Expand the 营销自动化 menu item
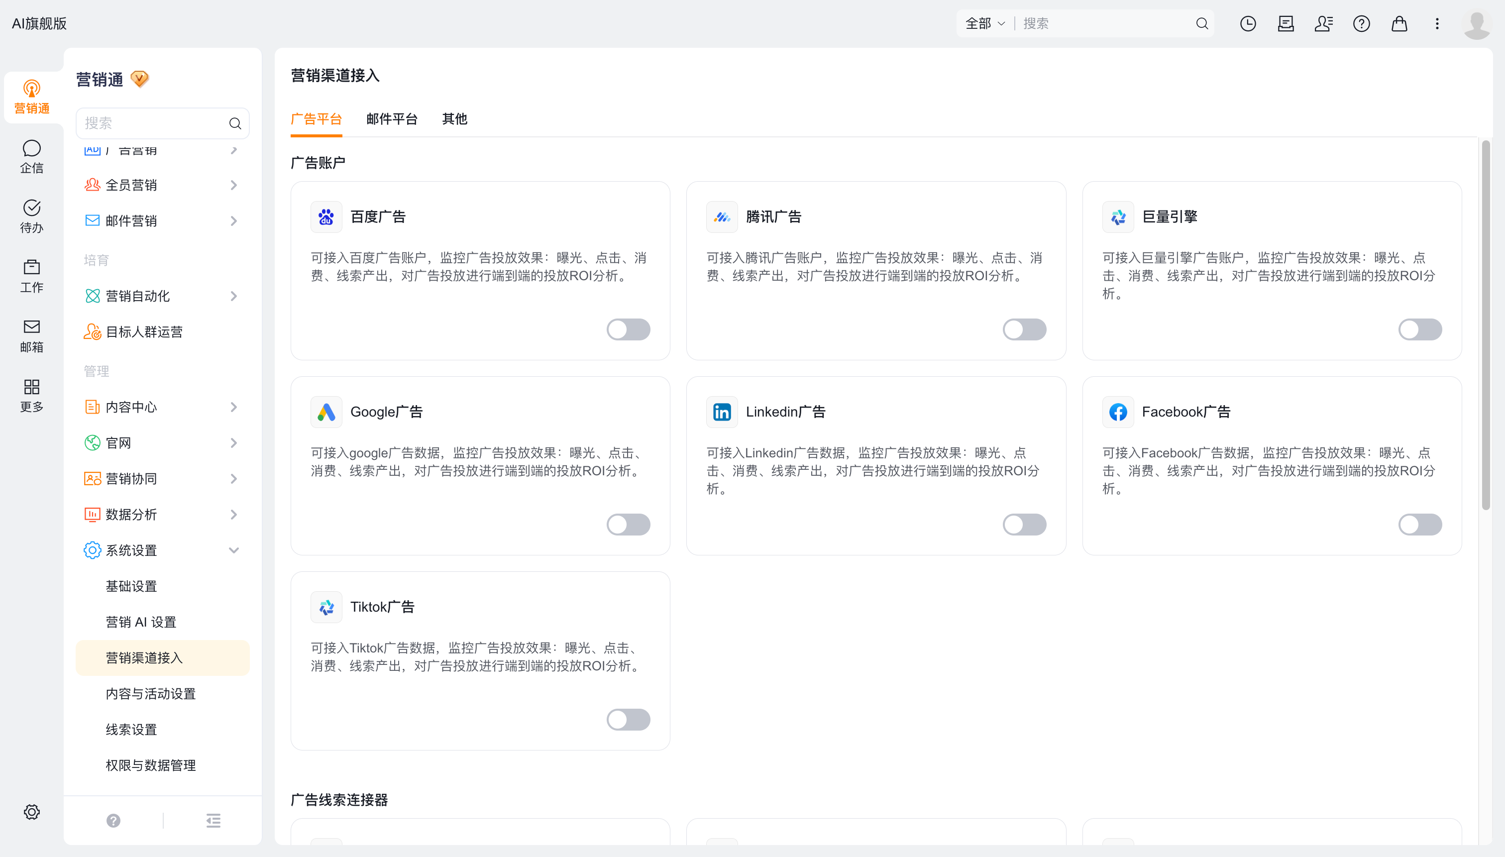This screenshot has width=1505, height=857. click(x=162, y=296)
